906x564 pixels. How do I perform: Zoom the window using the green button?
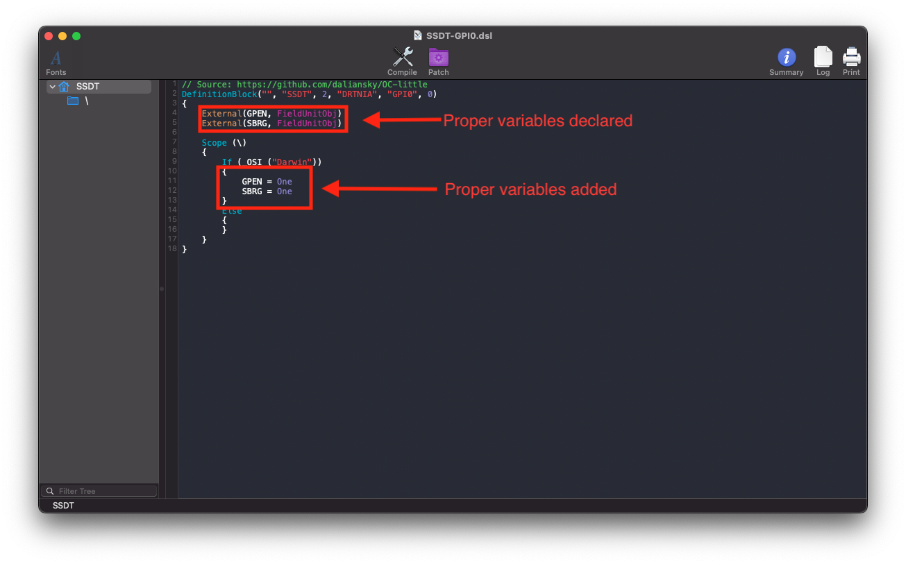pos(76,36)
